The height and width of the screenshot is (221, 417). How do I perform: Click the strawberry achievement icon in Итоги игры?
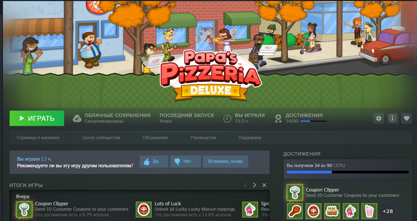point(250,209)
